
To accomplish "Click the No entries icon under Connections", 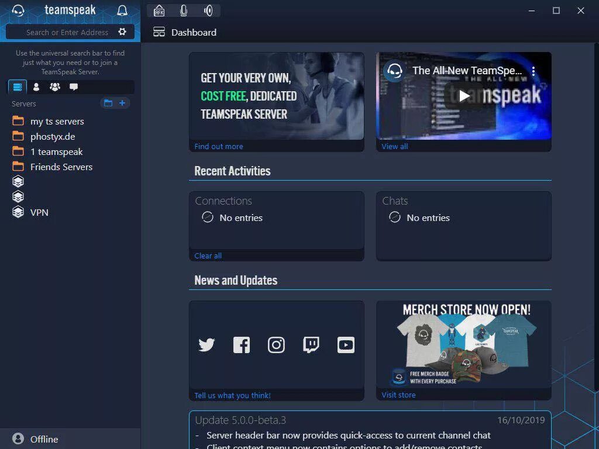I will pos(208,217).
